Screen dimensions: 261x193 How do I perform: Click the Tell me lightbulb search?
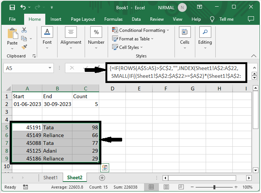pos(212,19)
